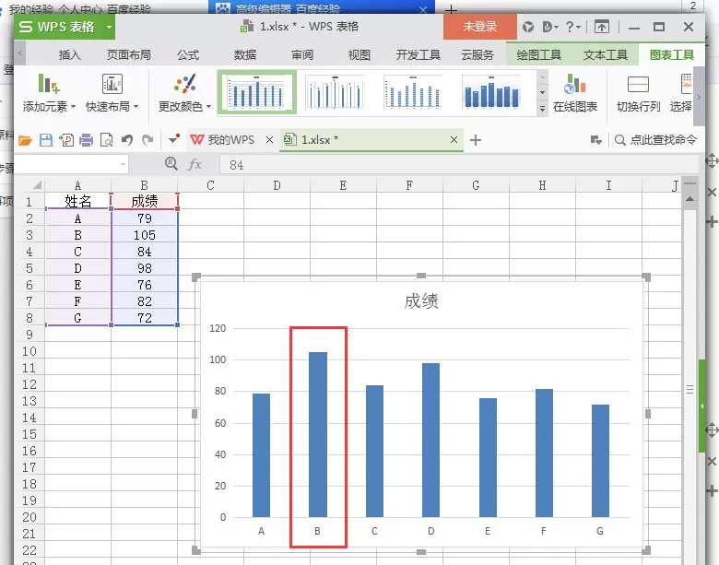Open the 绘图工具 ribbon tab
Image resolution: width=719 pixels, height=565 pixels.
pos(538,55)
